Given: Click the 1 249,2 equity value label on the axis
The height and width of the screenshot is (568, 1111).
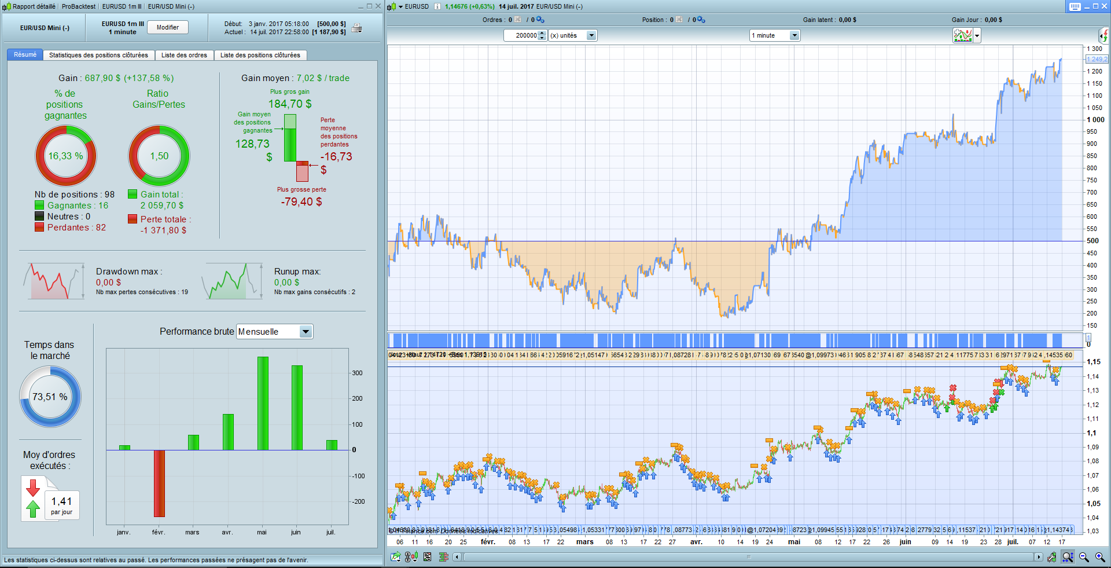Looking at the screenshot, I should 1096,59.
